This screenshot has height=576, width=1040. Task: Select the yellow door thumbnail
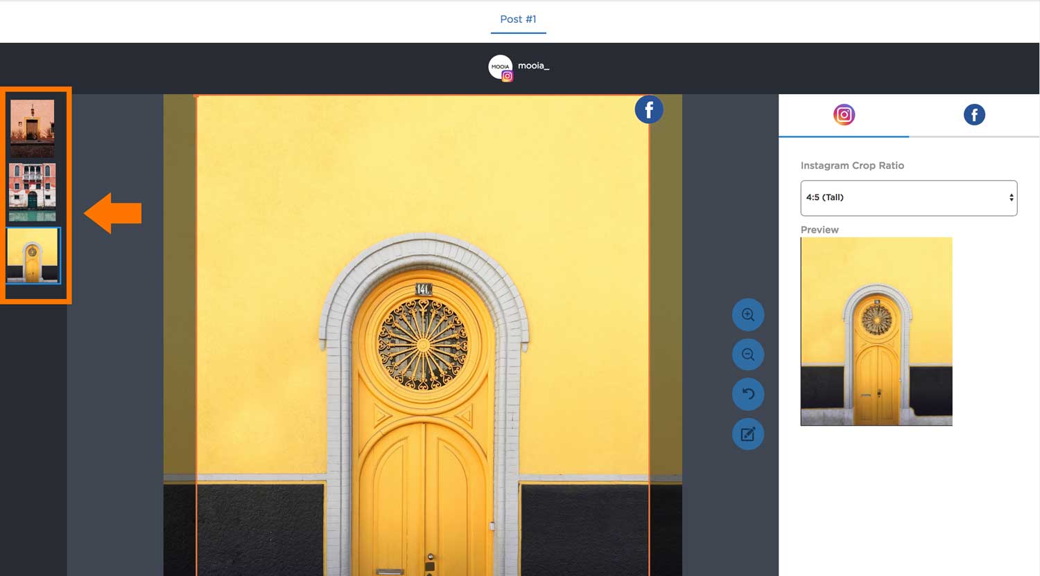33,255
